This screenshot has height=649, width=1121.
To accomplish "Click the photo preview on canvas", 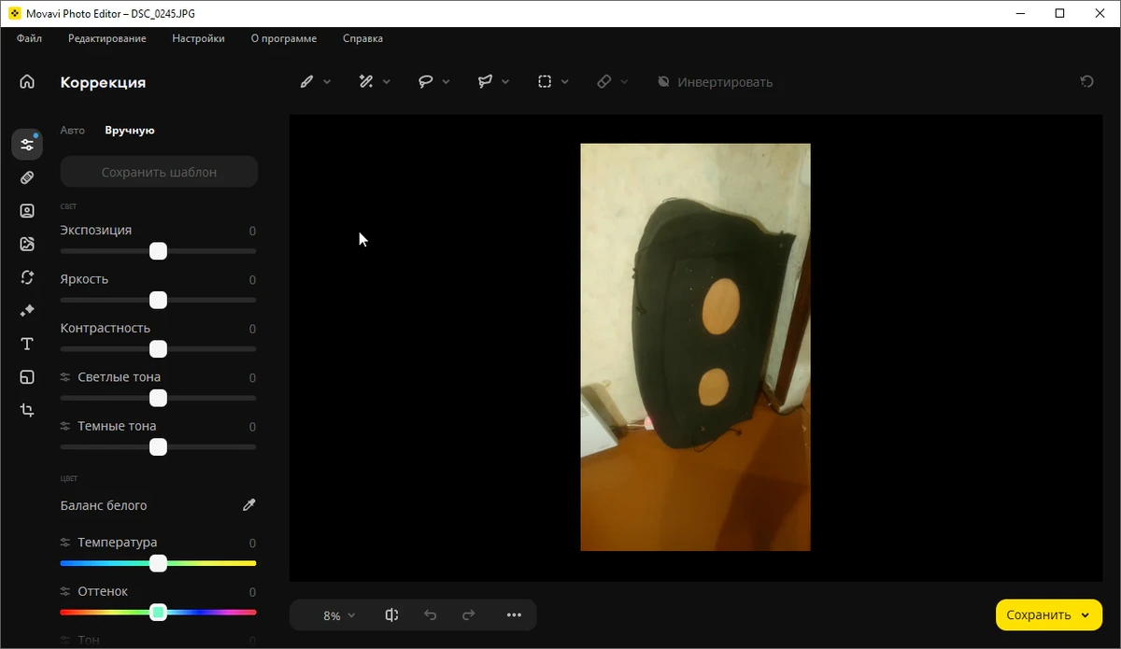I will [695, 347].
